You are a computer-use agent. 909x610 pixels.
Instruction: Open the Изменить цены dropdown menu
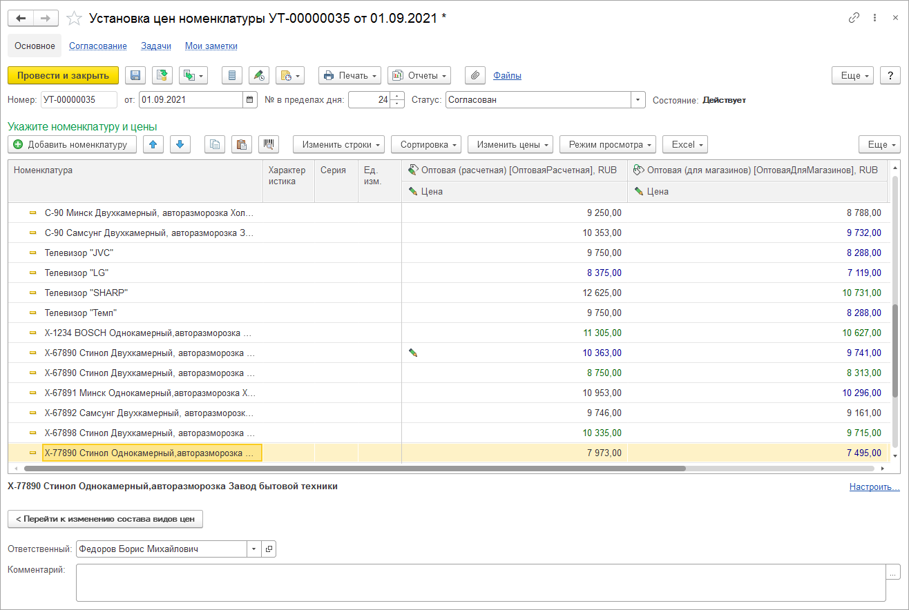click(x=510, y=144)
